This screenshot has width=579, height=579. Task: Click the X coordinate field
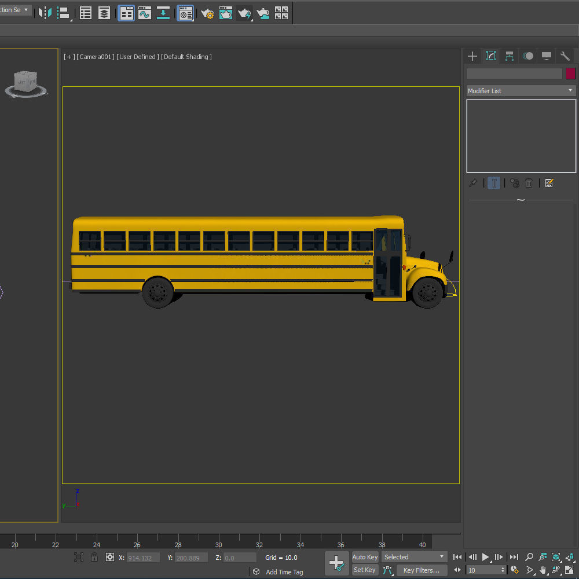143,558
